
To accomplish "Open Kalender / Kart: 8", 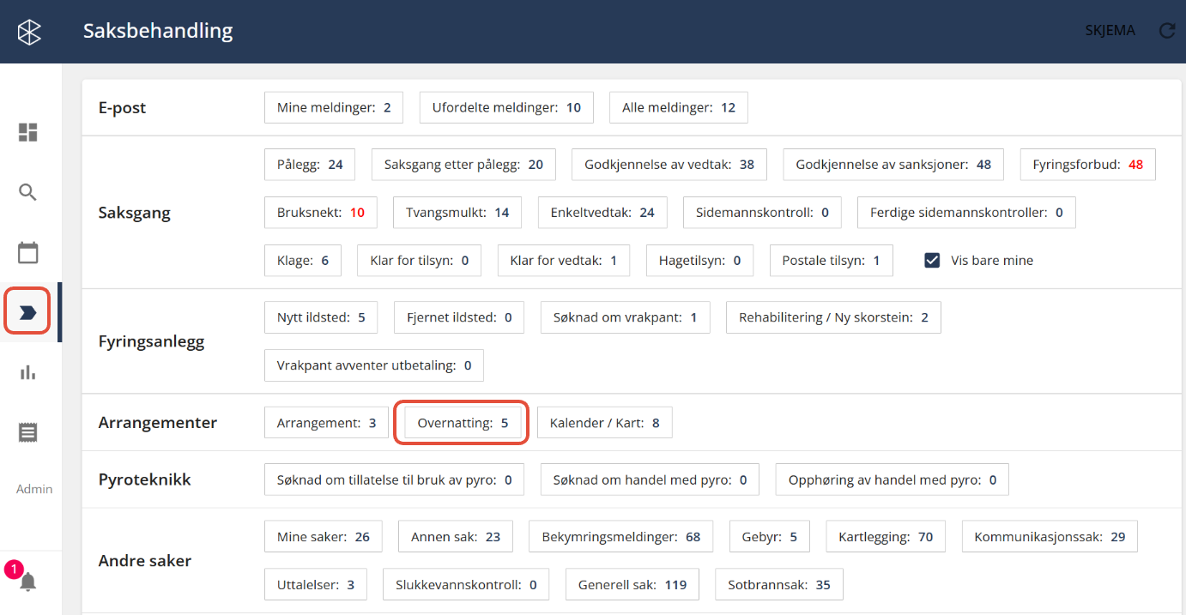I will (x=605, y=423).
